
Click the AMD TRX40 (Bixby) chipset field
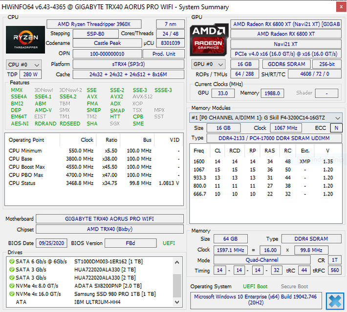[109, 229]
